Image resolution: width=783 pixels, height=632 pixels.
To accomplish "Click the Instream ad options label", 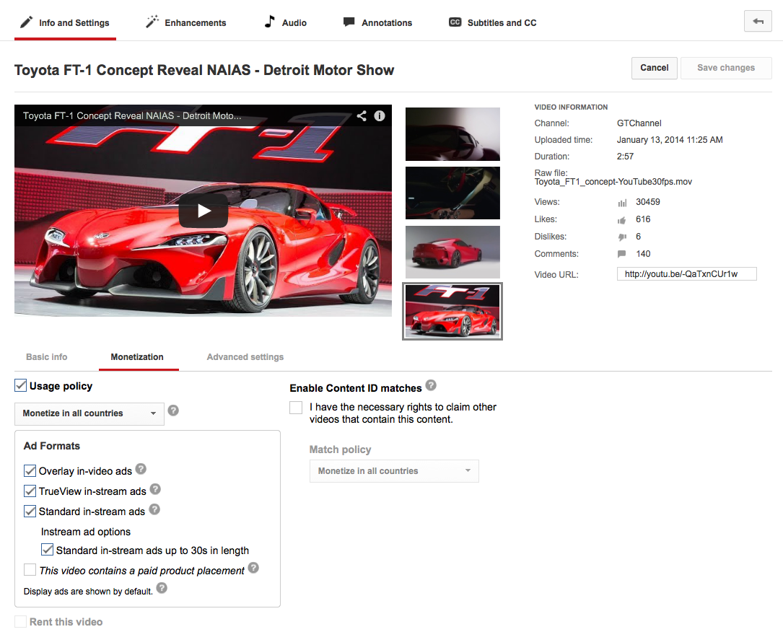I will [x=86, y=532].
